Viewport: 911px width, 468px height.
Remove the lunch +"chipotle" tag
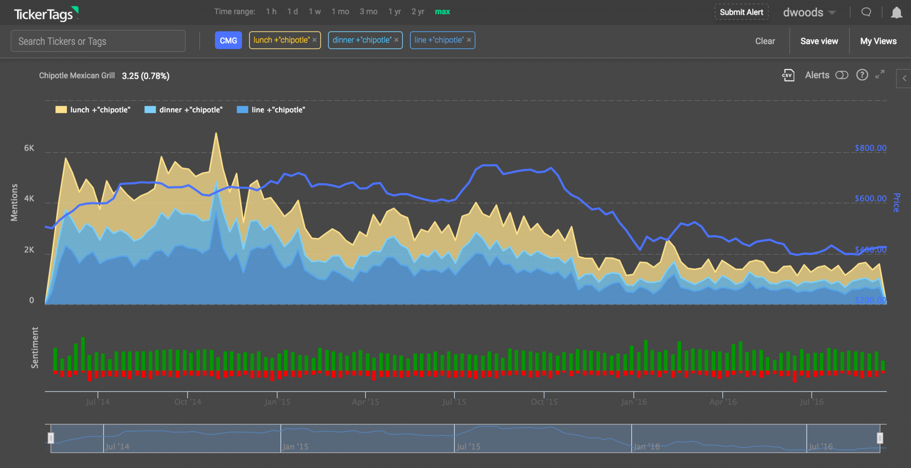tap(315, 40)
